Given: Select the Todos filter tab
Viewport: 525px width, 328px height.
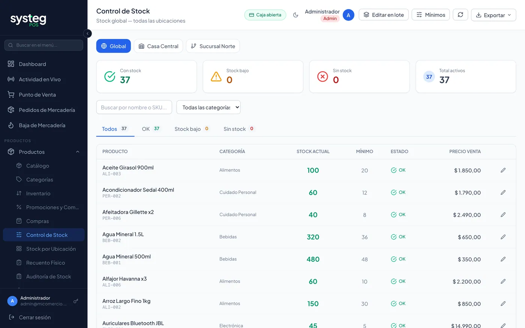Looking at the screenshot, I should pyautogui.click(x=115, y=129).
